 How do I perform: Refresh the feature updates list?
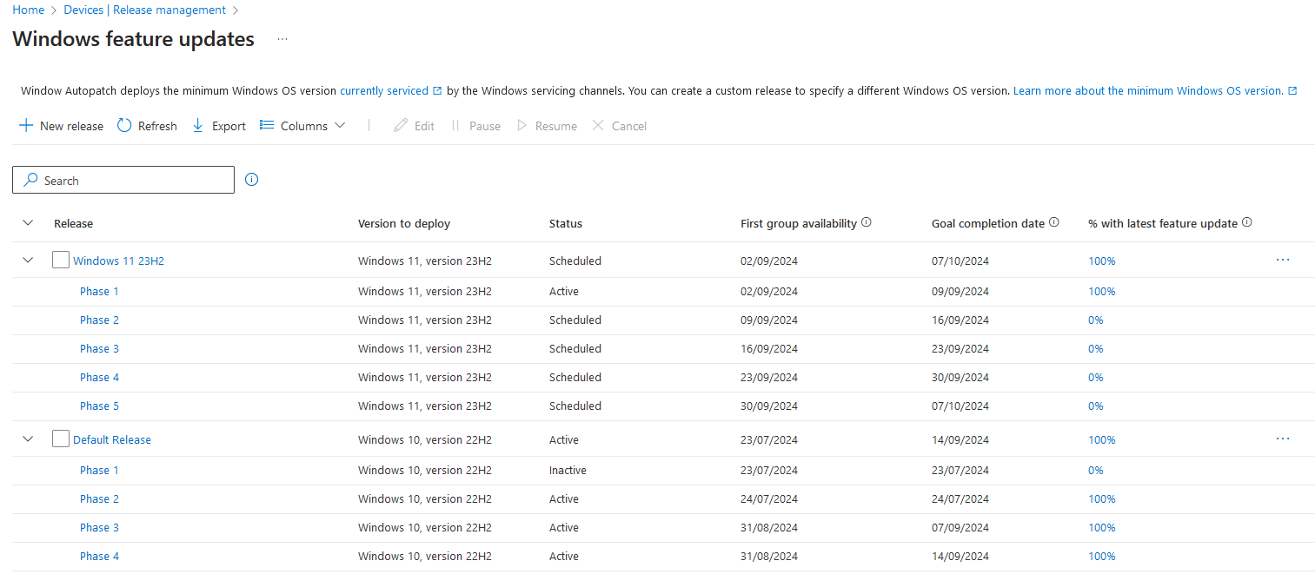pos(146,125)
